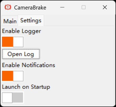Click the Enable Notifications label text
Screen dimensions: 116x107
29,65
